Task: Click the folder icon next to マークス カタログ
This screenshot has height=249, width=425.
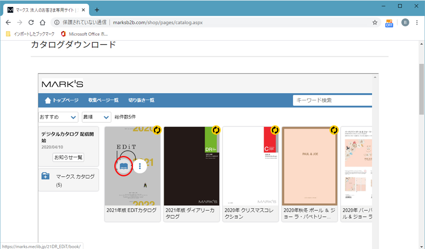Action: (45, 176)
